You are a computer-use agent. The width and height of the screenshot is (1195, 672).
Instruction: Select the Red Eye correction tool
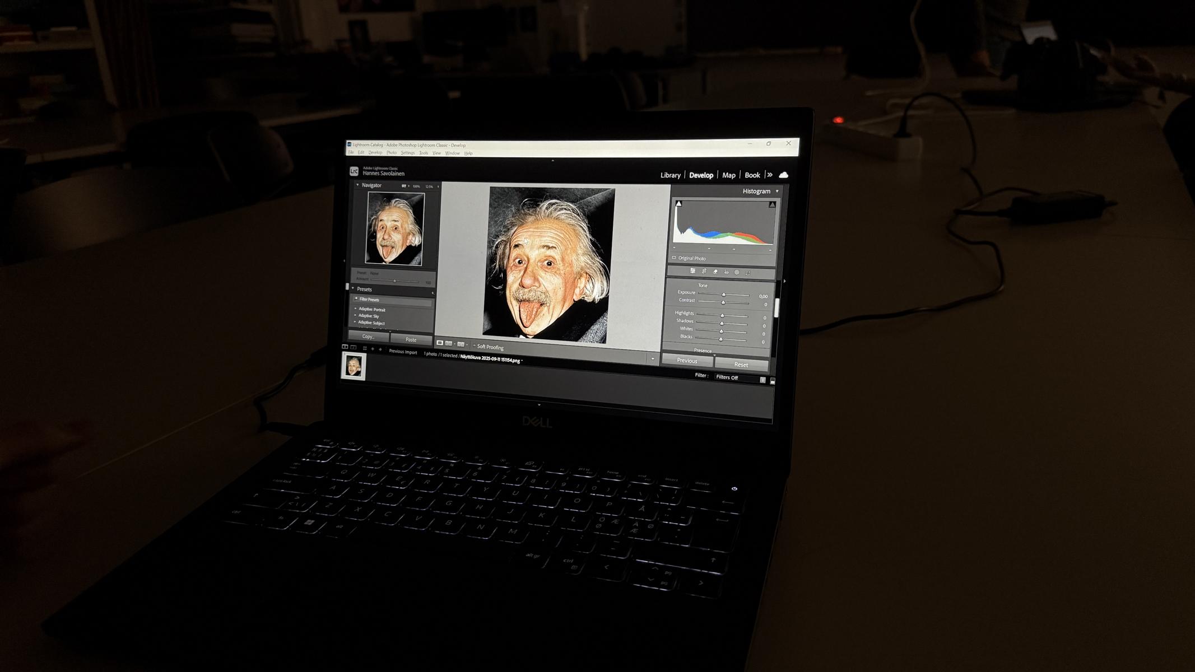tap(726, 272)
